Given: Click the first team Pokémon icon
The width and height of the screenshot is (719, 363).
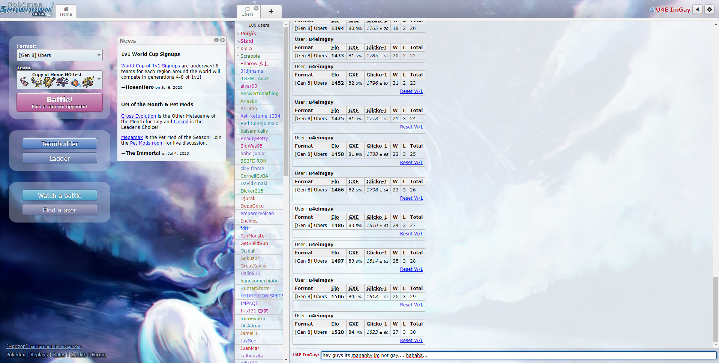Looking at the screenshot, I should click(x=24, y=82).
